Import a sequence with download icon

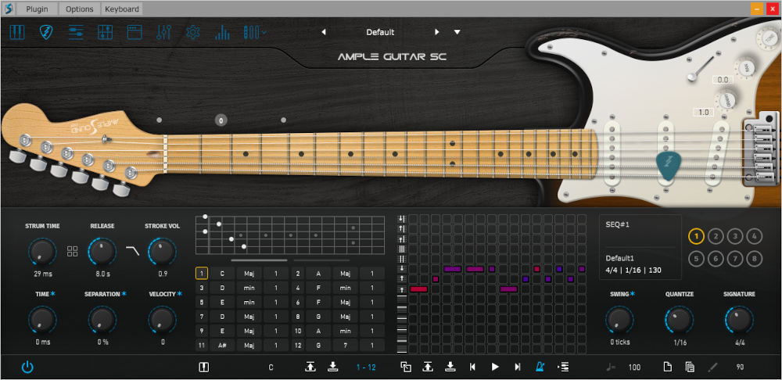tap(450, 367)
